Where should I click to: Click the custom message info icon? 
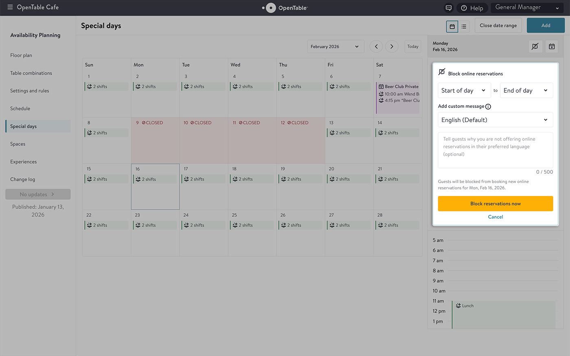(x=488, y=107)
